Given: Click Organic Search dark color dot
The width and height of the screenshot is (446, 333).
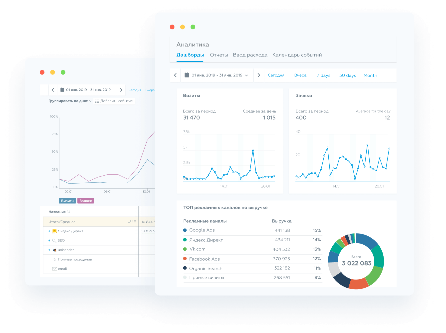Looking at the screenshot, I should (185, 268).
